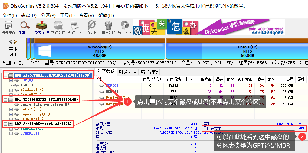
Task: Collapse the RD2 SanDisk Cruzer Blade node
Action: (x=5, y=124)
